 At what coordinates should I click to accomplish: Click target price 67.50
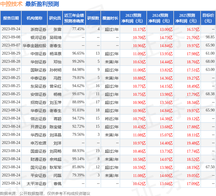tap(210, 167)
